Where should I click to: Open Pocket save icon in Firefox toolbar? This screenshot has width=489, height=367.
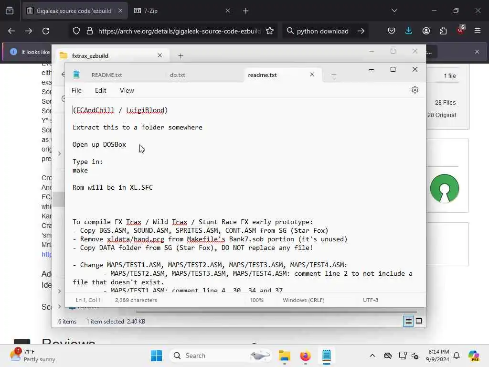click(x=392, y=31)
